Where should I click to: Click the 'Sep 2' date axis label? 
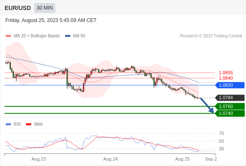coord(211,159)
